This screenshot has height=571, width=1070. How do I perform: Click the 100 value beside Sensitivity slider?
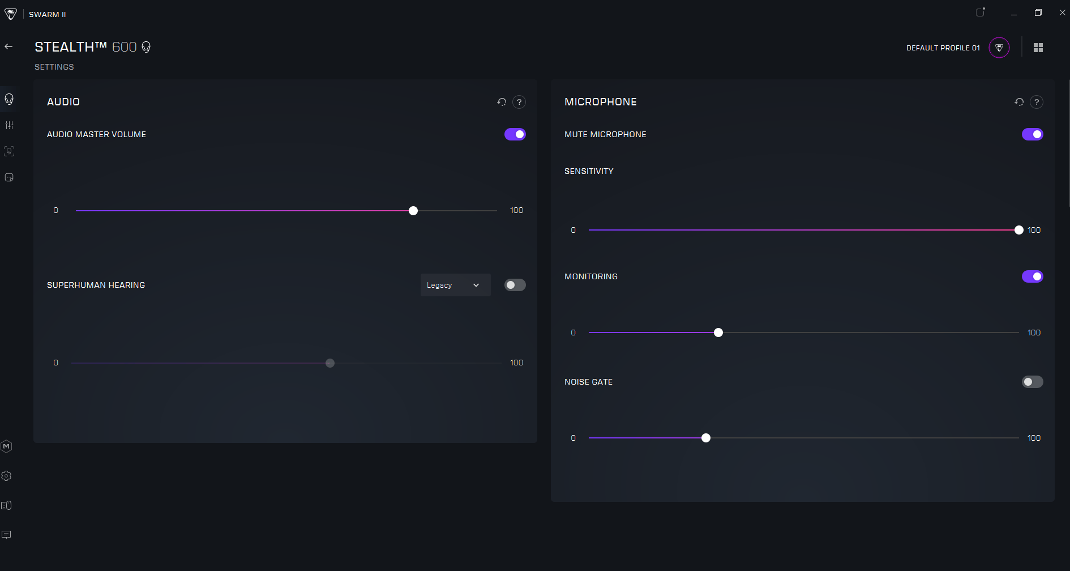(1034, 230)
